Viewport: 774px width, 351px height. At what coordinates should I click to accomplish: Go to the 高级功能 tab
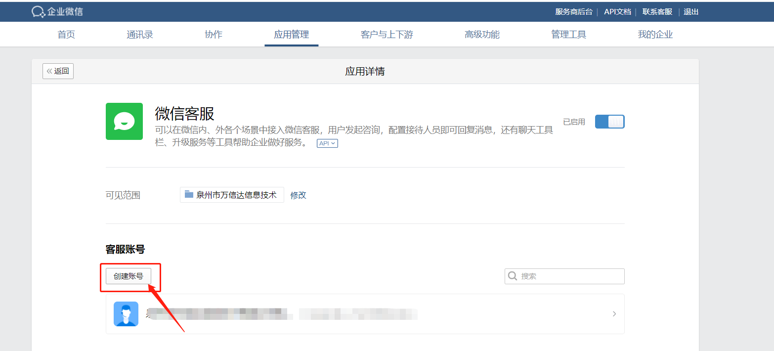tap(482, 35)
